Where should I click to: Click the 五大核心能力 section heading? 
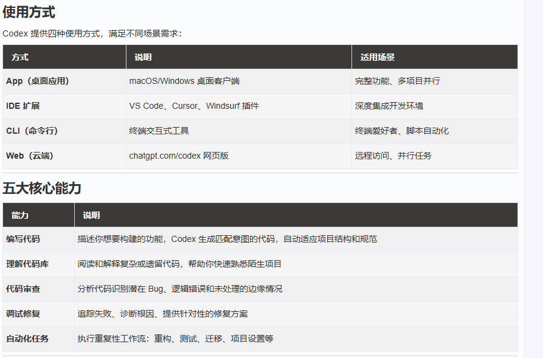pos(42,188)
